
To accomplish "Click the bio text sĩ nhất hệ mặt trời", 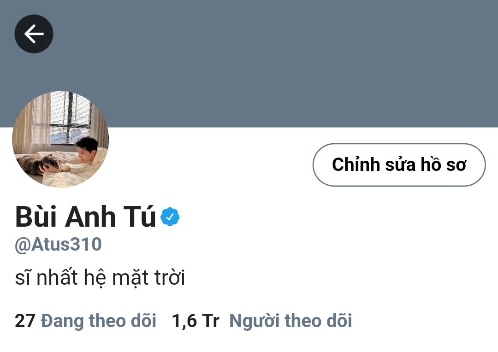I will [x=100, y=277].
